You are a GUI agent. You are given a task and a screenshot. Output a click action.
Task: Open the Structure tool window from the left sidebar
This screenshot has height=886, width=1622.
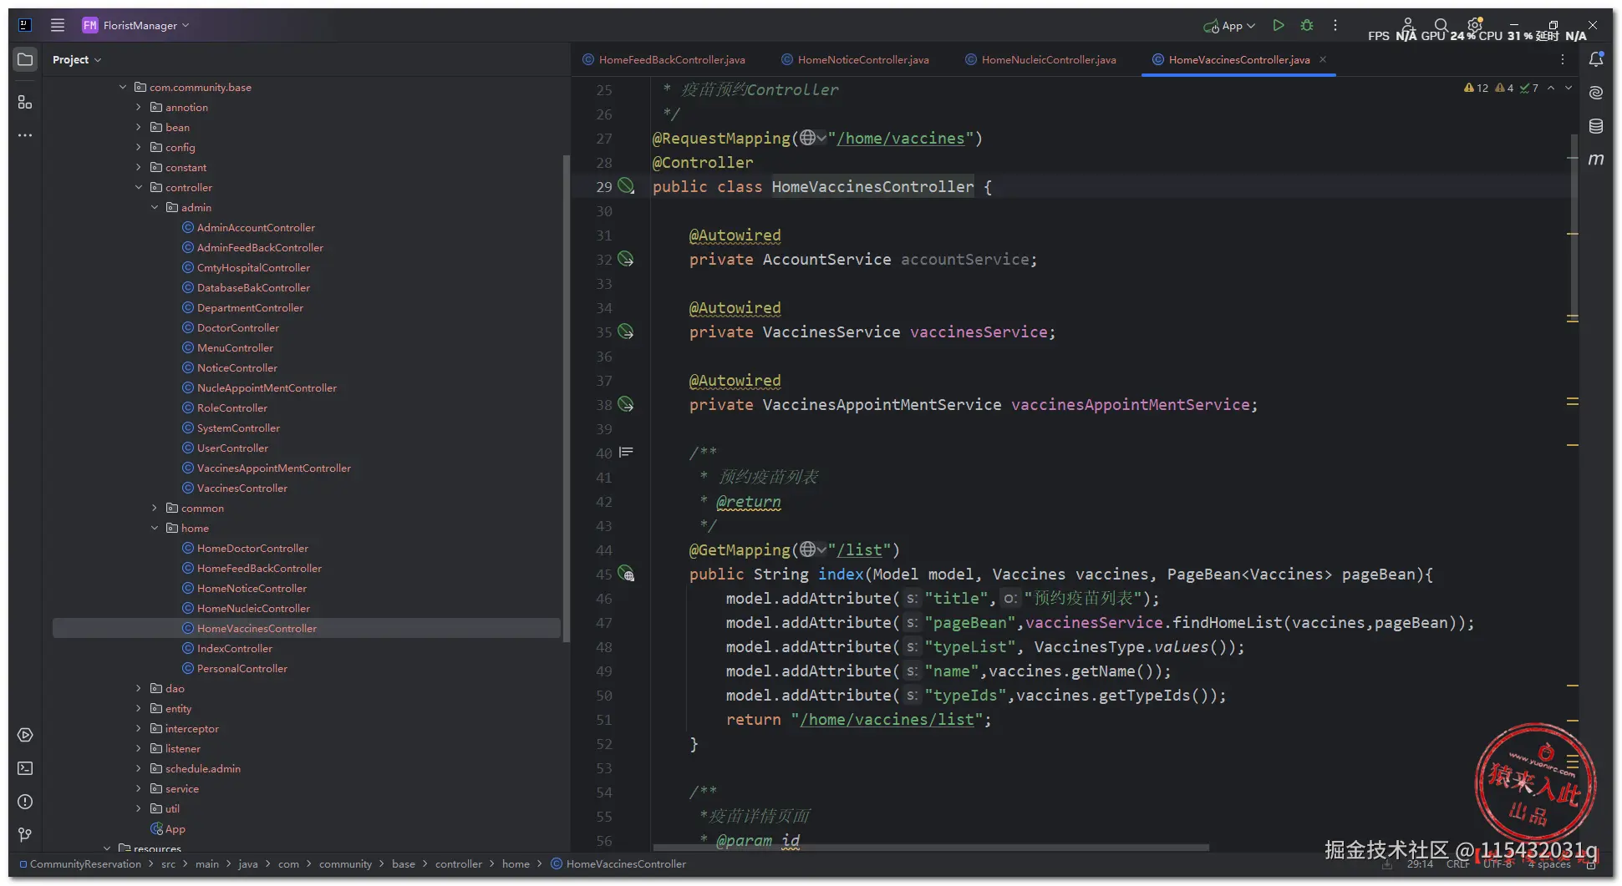[x=25, y=102]
